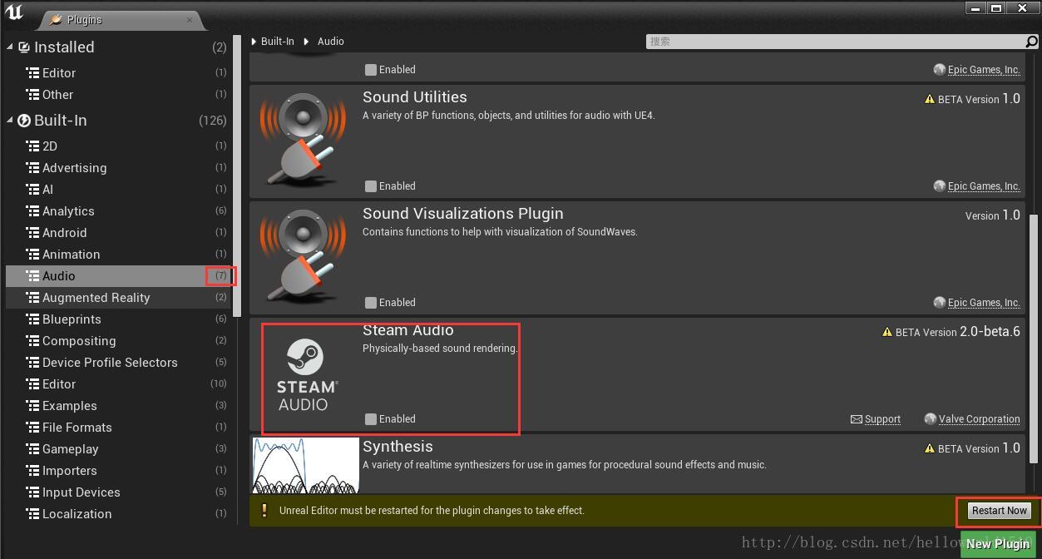This screenshot has width=1042, height=559.
Task: Click Synthesis BETA warning icon
Action: [x=930, y=448]
